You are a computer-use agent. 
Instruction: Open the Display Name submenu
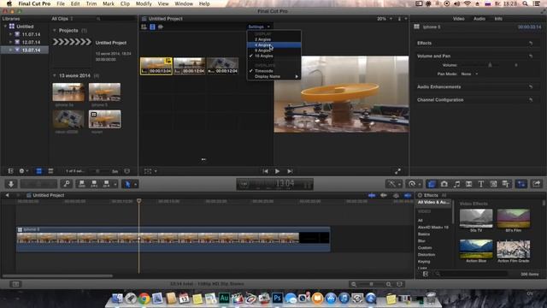pyautogui.click(x=274, y=76)
